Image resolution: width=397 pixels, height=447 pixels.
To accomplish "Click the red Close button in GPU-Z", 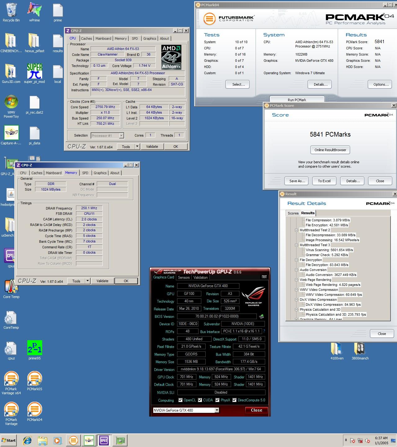I will 256,410.
